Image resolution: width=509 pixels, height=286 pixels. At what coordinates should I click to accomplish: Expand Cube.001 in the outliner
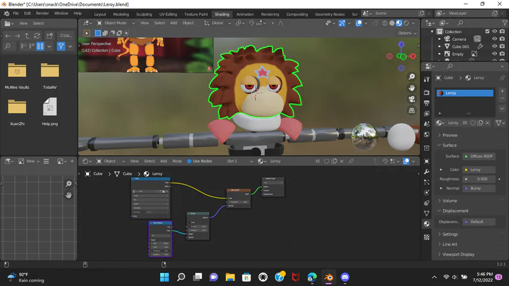pos(439,46)
